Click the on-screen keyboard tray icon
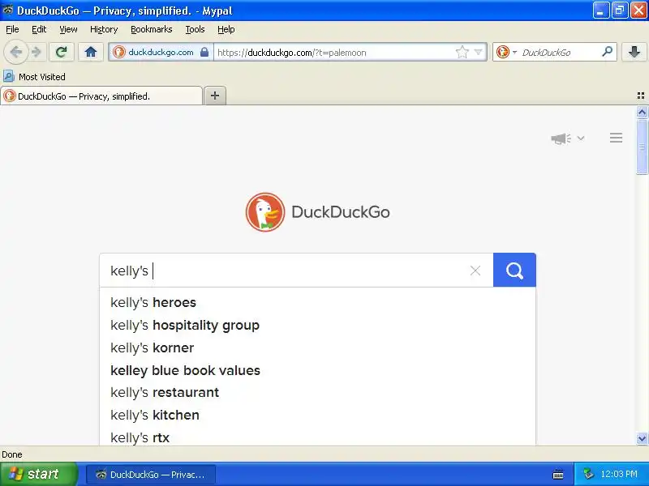The image size is (649, 486). (558, 475)
